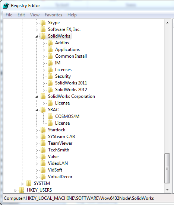
Task: Open the View menu
Action: click(x=35, y=15)
